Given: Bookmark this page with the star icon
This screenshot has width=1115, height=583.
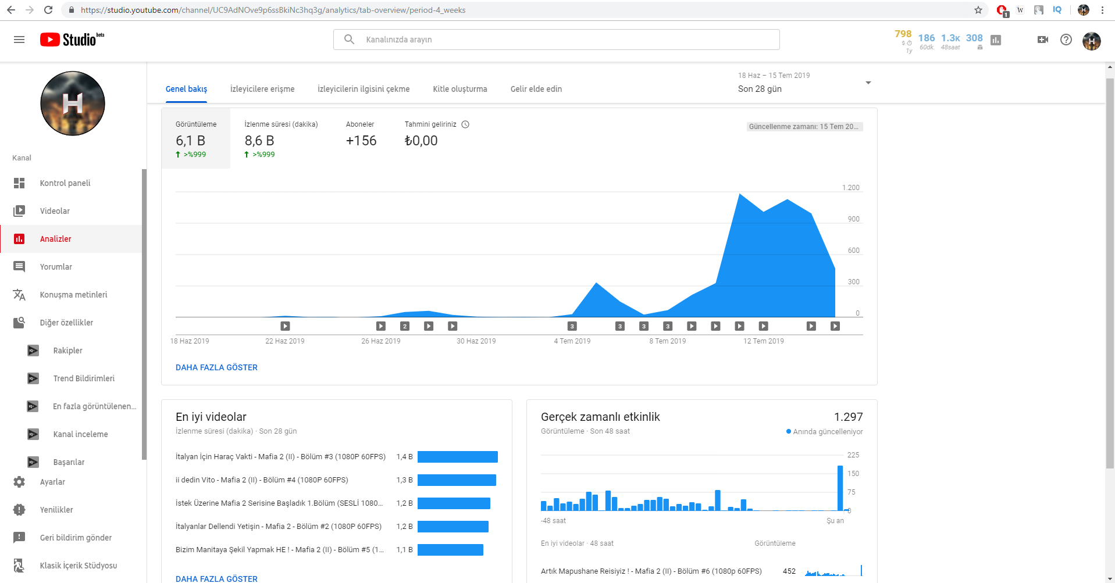Looking at the screenshot, I should [x=978, y=10].
